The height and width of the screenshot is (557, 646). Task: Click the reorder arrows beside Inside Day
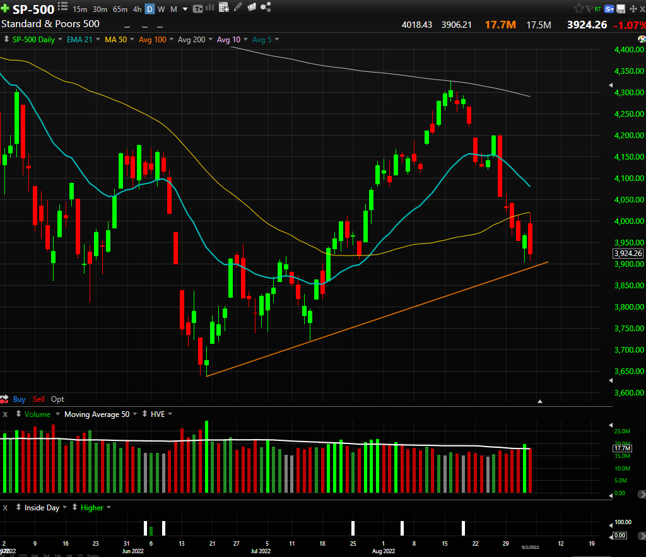(x=18, y=507)
